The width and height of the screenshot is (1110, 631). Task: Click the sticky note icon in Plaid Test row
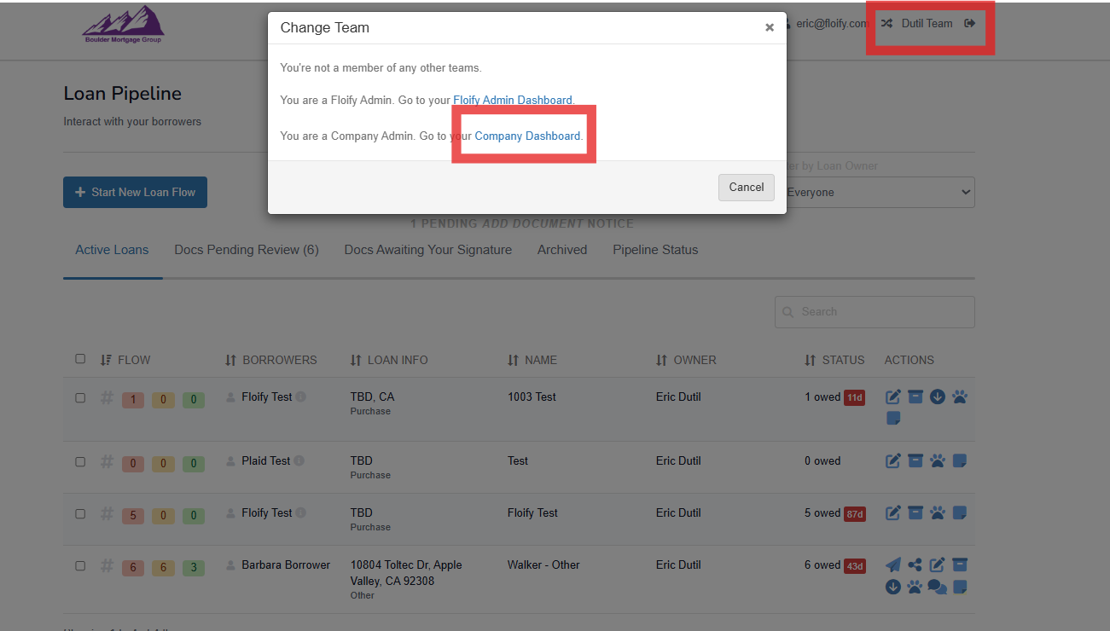tap(959, 461)
